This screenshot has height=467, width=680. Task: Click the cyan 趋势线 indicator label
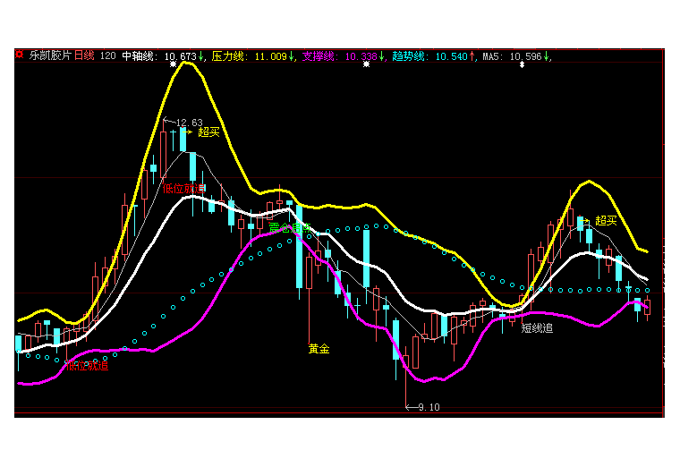click(411, 56)
